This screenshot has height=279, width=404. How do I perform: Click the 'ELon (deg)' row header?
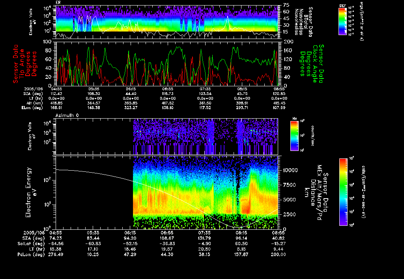pos(32,108)
